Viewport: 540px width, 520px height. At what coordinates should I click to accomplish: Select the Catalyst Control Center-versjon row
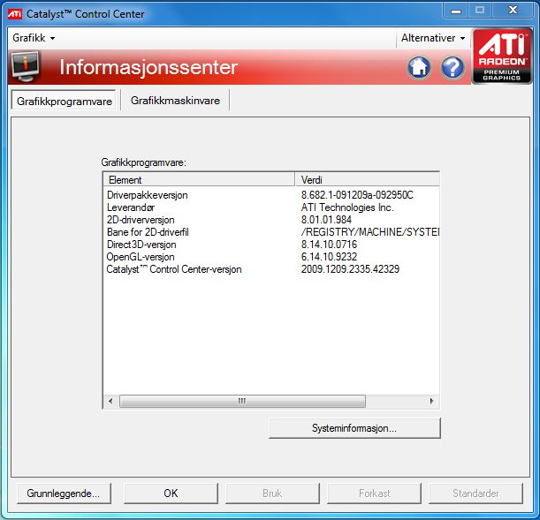[x=271, y=269]
